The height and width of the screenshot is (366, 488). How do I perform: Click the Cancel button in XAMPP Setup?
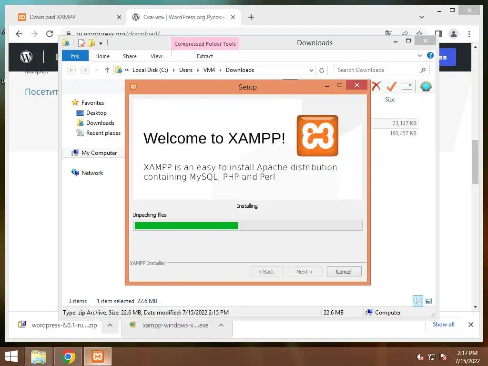(x=344, y=271)
